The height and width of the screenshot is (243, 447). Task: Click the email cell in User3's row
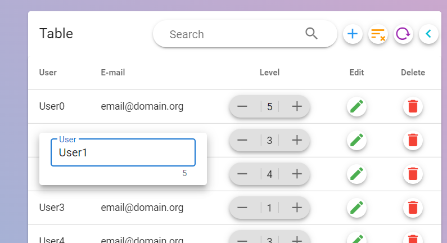click(142, 208)
